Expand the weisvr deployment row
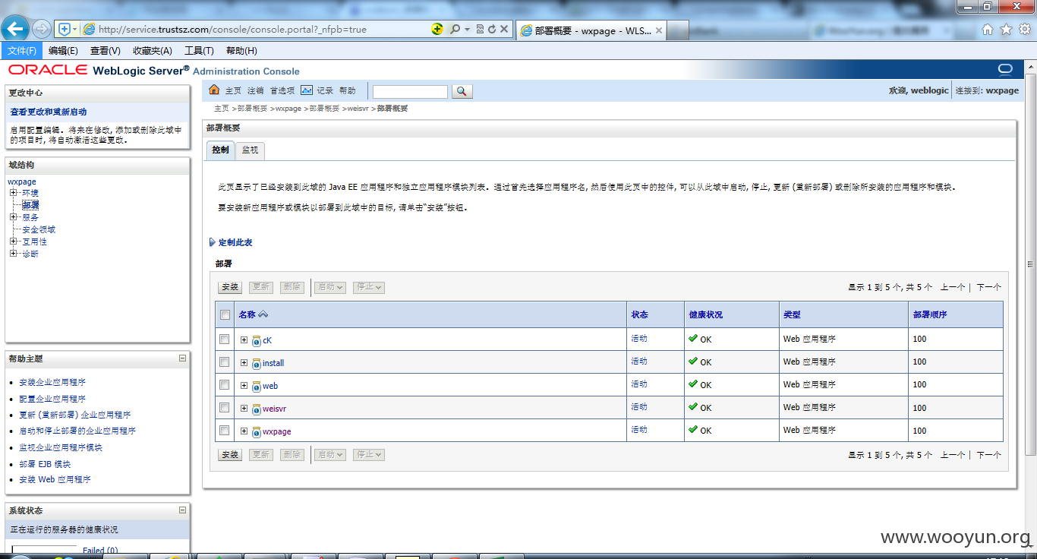Viewport: 1037px width, 559px height. pyautogui.click(x=244, y=408)
